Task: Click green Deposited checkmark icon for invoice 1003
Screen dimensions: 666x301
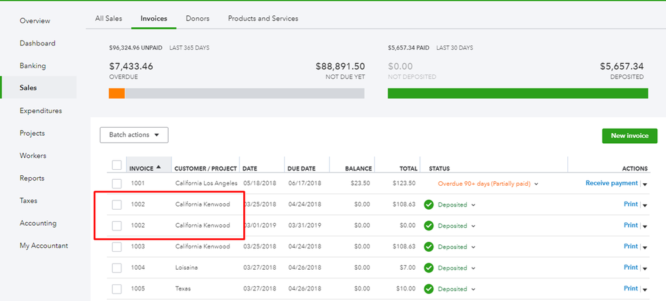Action: click(x=429, y=246)
